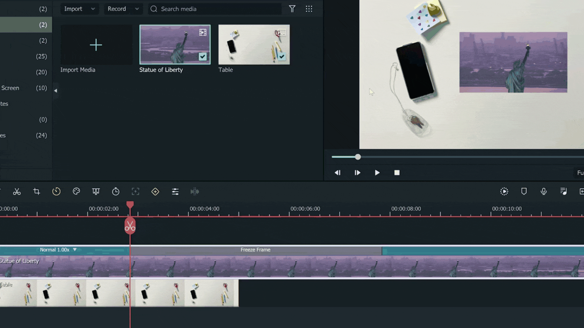Image resolution: width=584 pixels, height=328 pixels.
Task: Select the Statue of Liberty thumbnail
Action: click(175, 44)
